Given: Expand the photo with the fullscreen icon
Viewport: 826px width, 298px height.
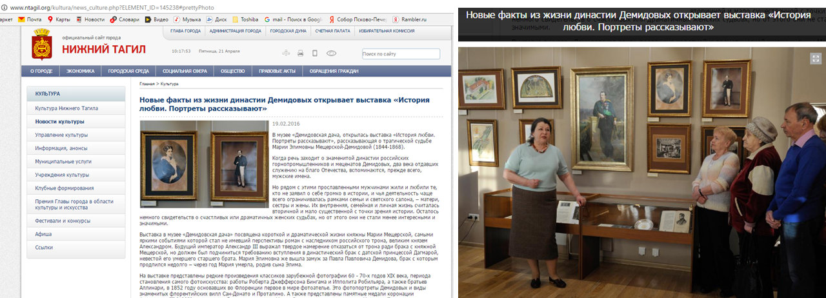Looking at the screenshot, I should pyautogui.click(x=815, y=57).
